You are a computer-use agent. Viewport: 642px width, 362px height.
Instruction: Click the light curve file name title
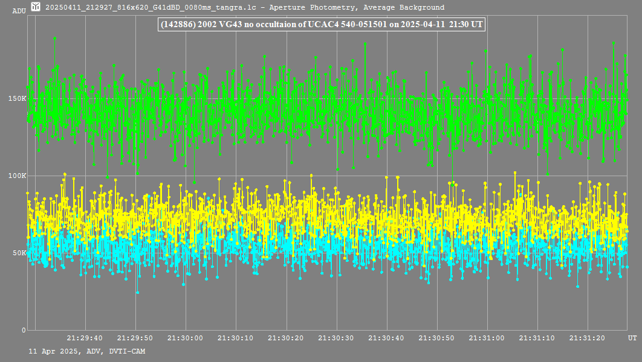tap(245, 8)
